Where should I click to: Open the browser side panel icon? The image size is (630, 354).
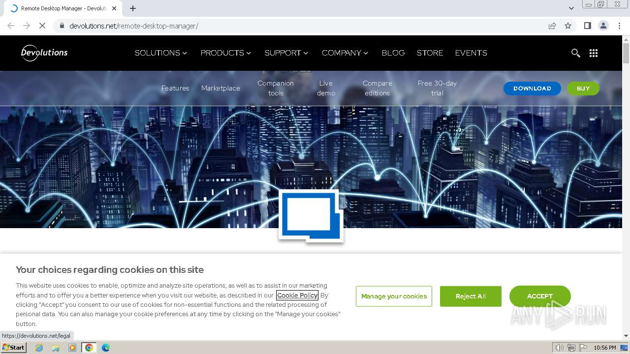point(587,26)
